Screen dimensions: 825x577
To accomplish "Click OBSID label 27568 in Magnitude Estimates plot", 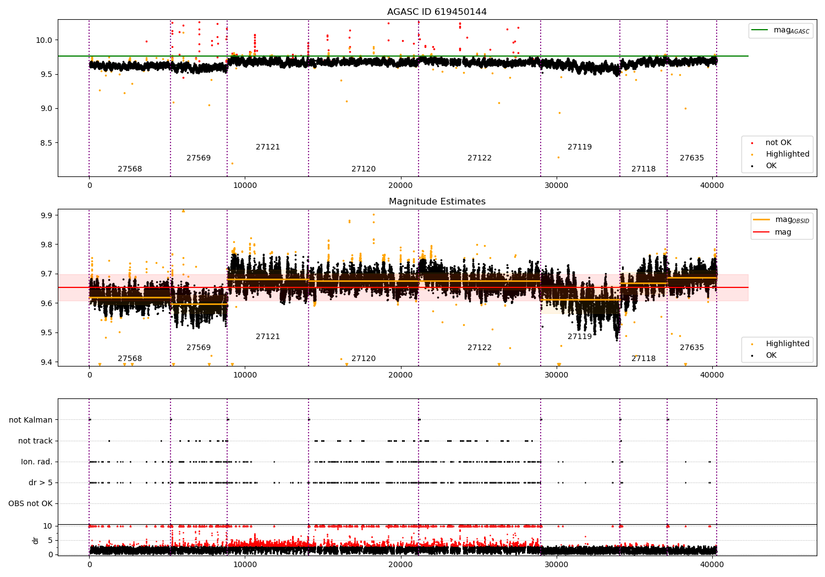I will click(130, 359).
